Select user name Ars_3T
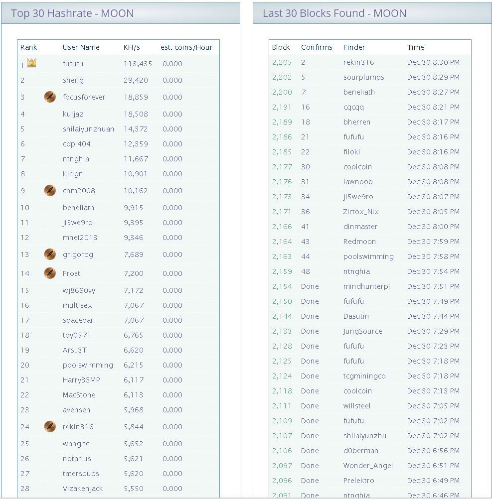 74,350
